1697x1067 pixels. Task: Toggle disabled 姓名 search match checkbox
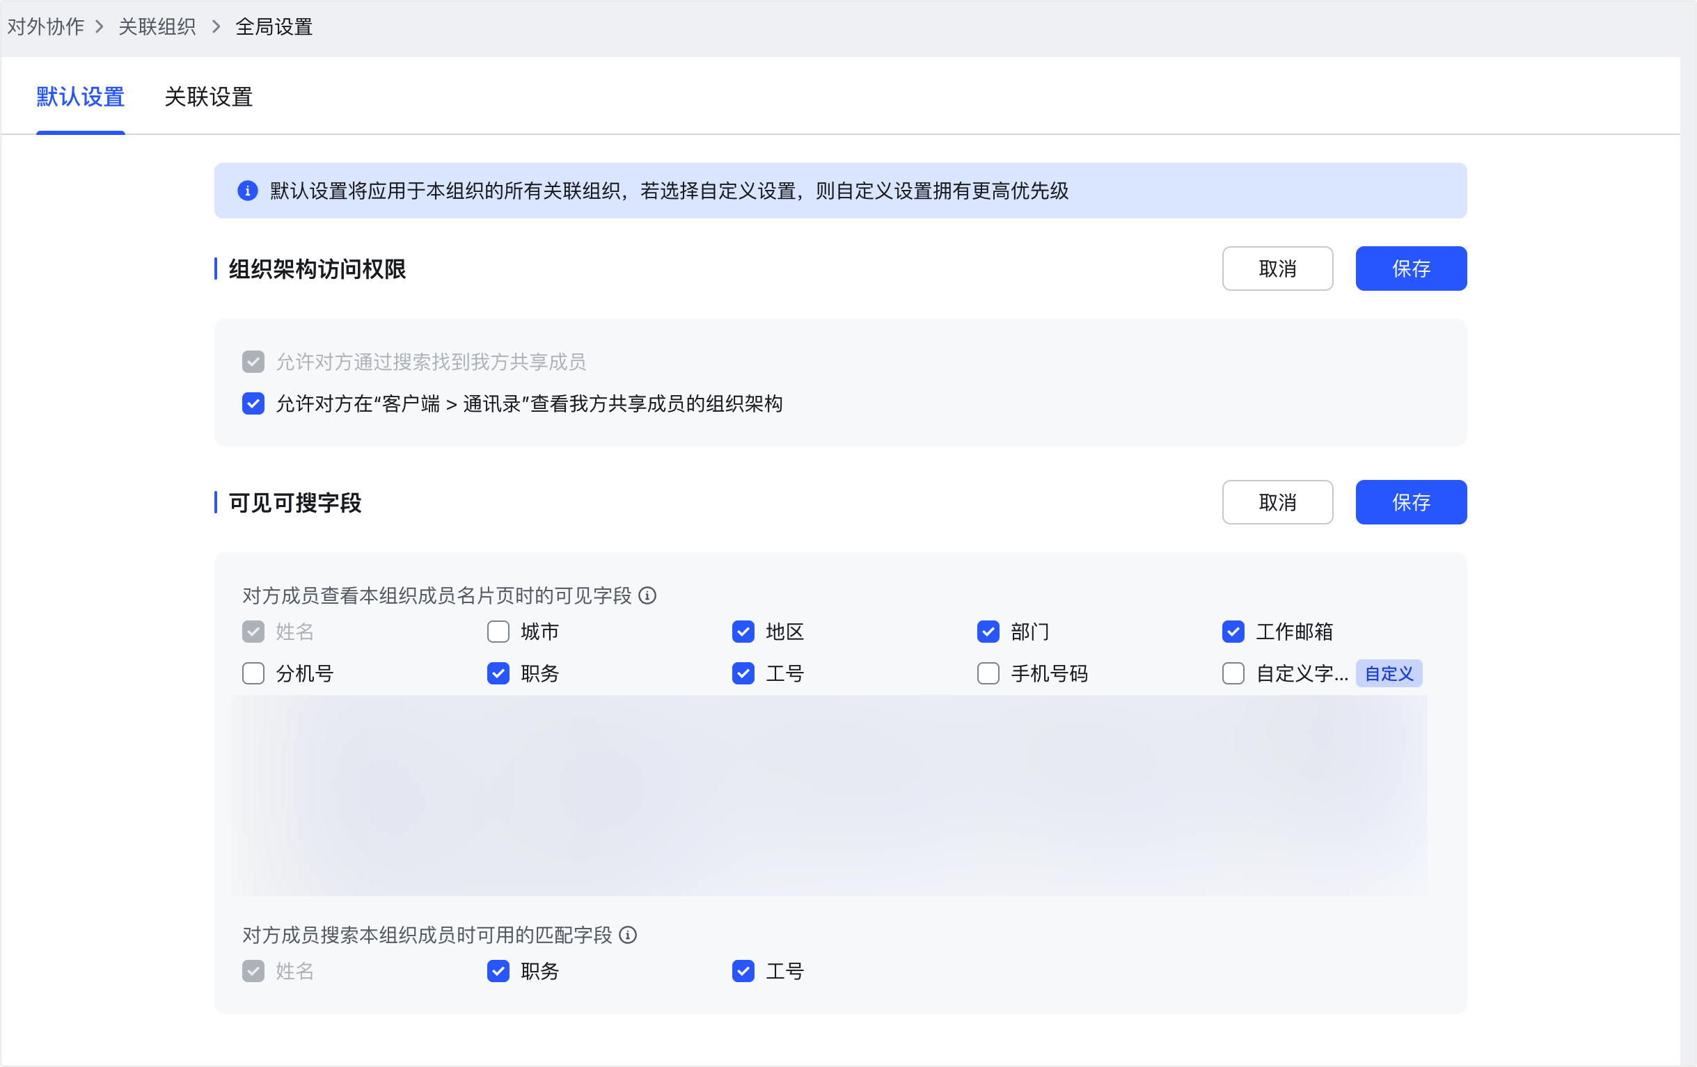point(253,971)
